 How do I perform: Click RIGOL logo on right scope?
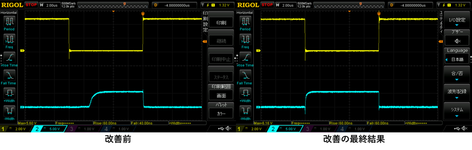pos(248,5)
